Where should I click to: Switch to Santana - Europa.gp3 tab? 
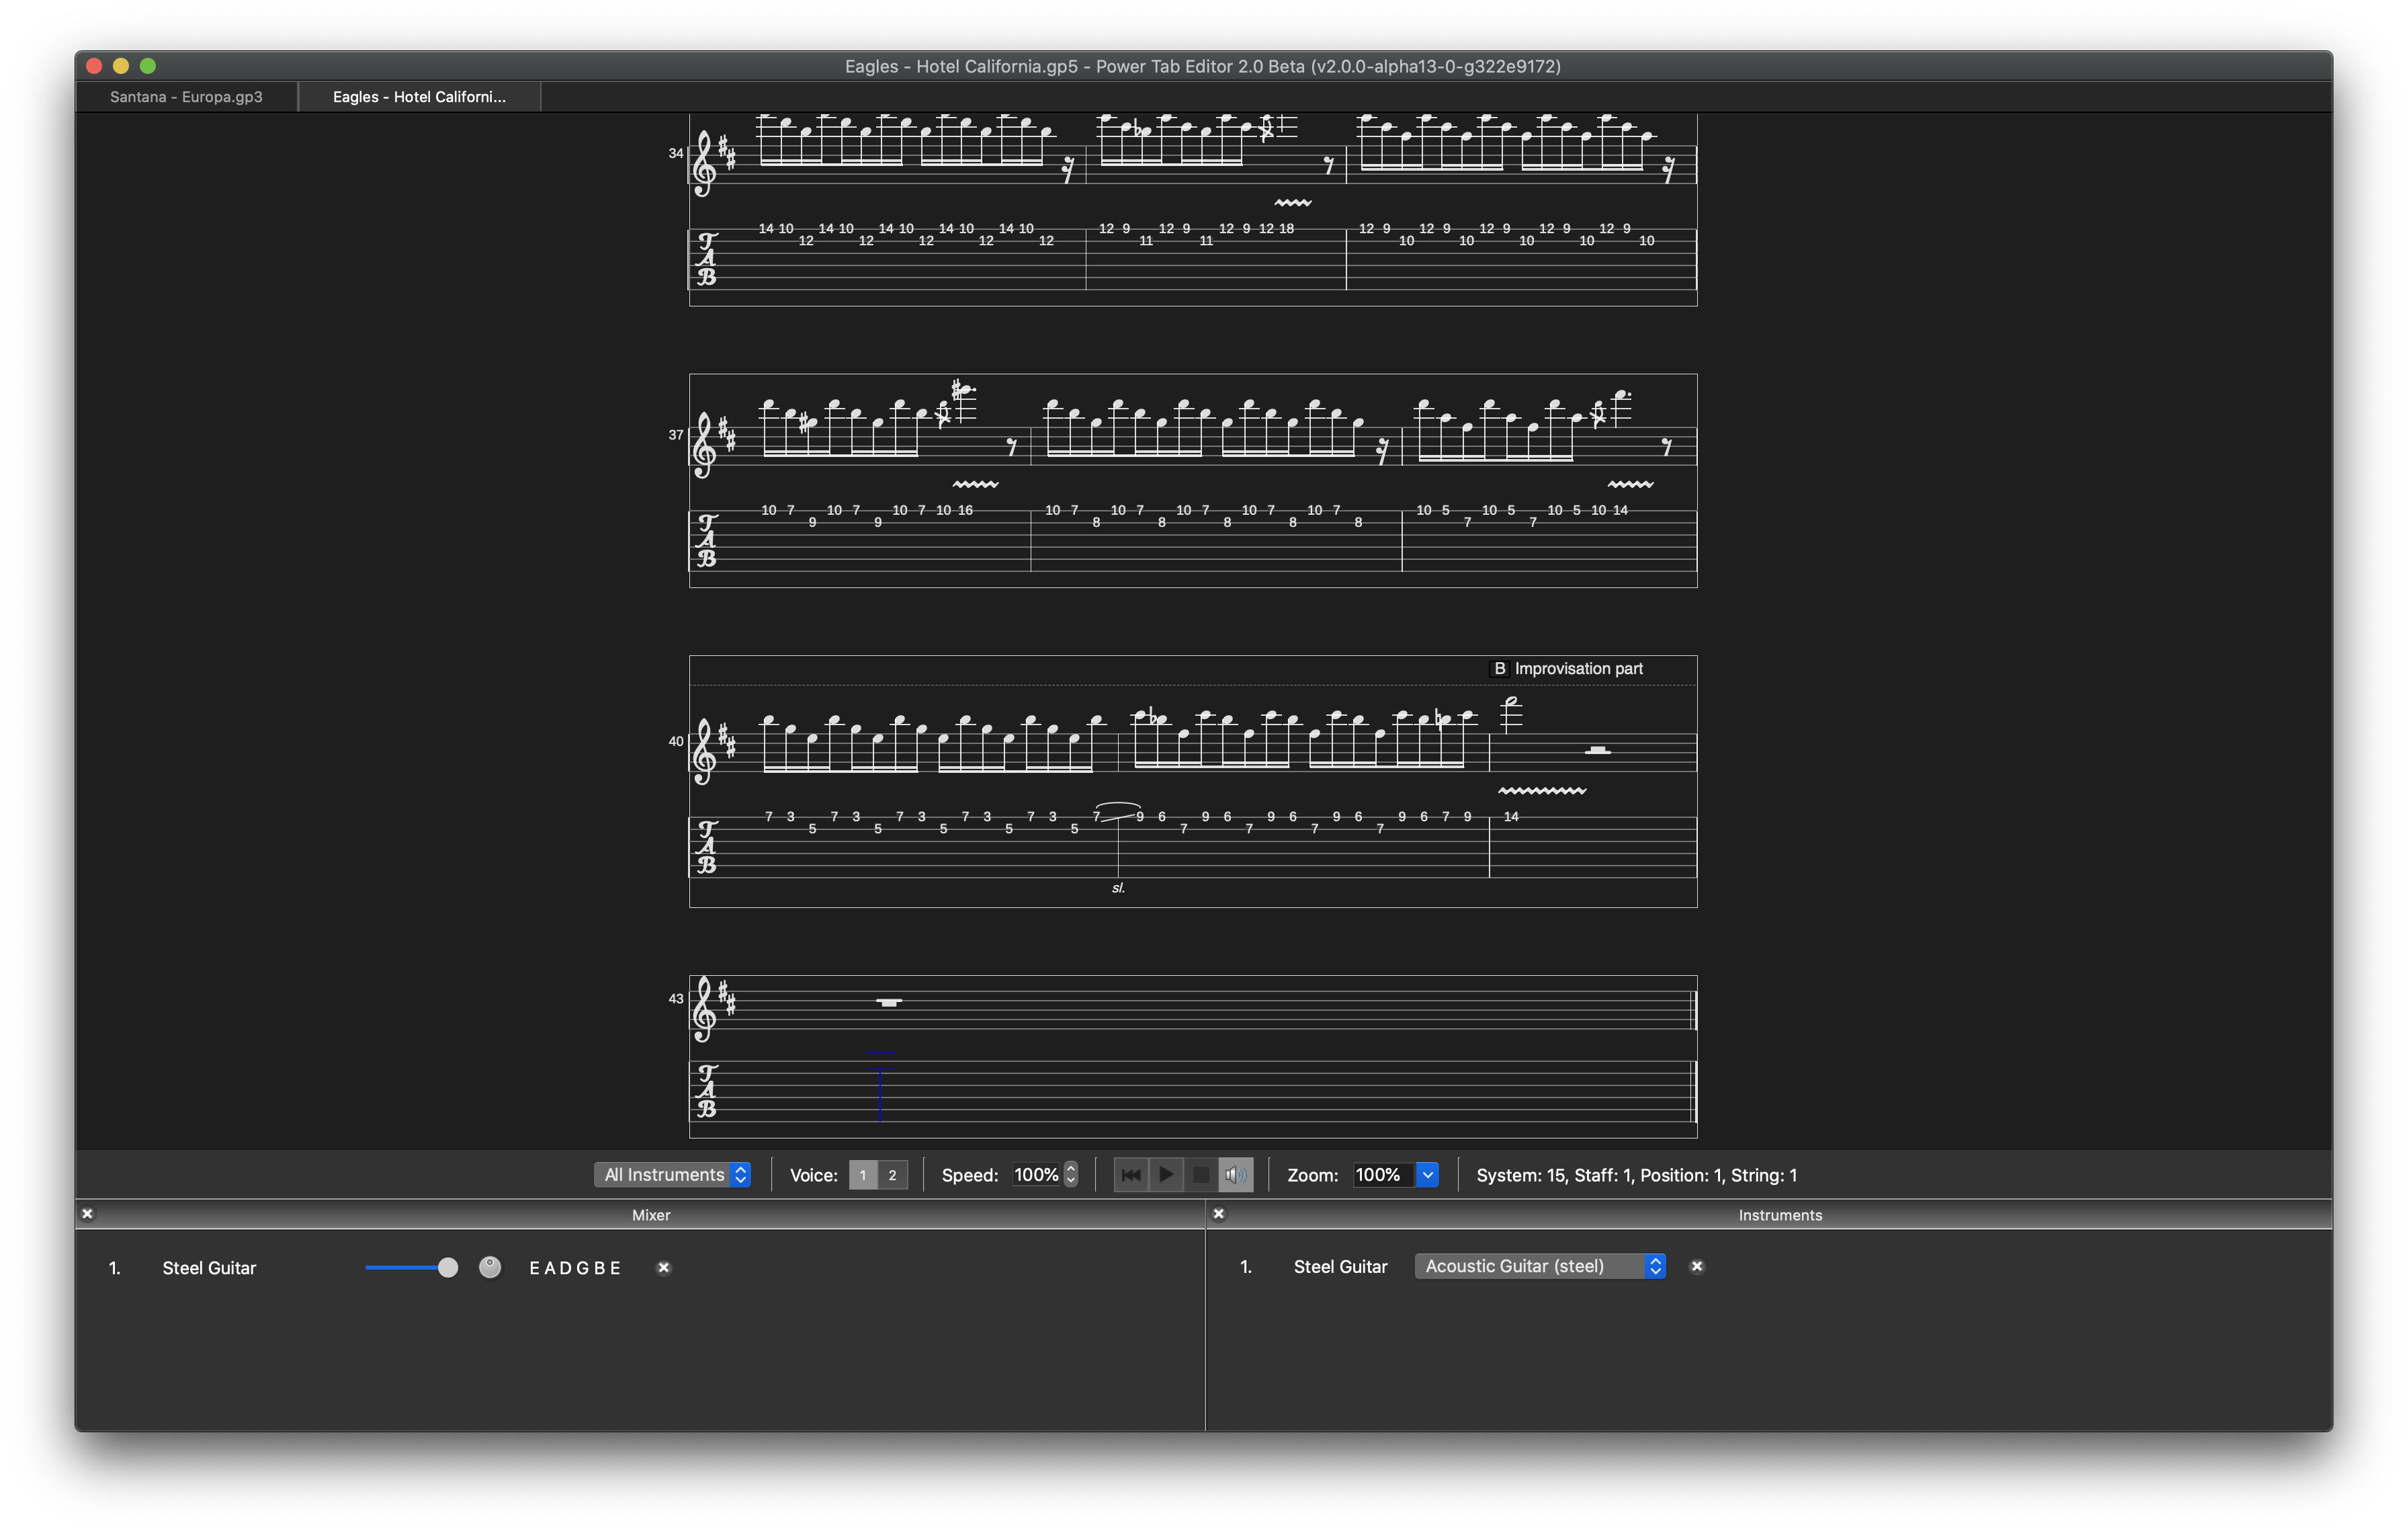[x=186, y=97]
